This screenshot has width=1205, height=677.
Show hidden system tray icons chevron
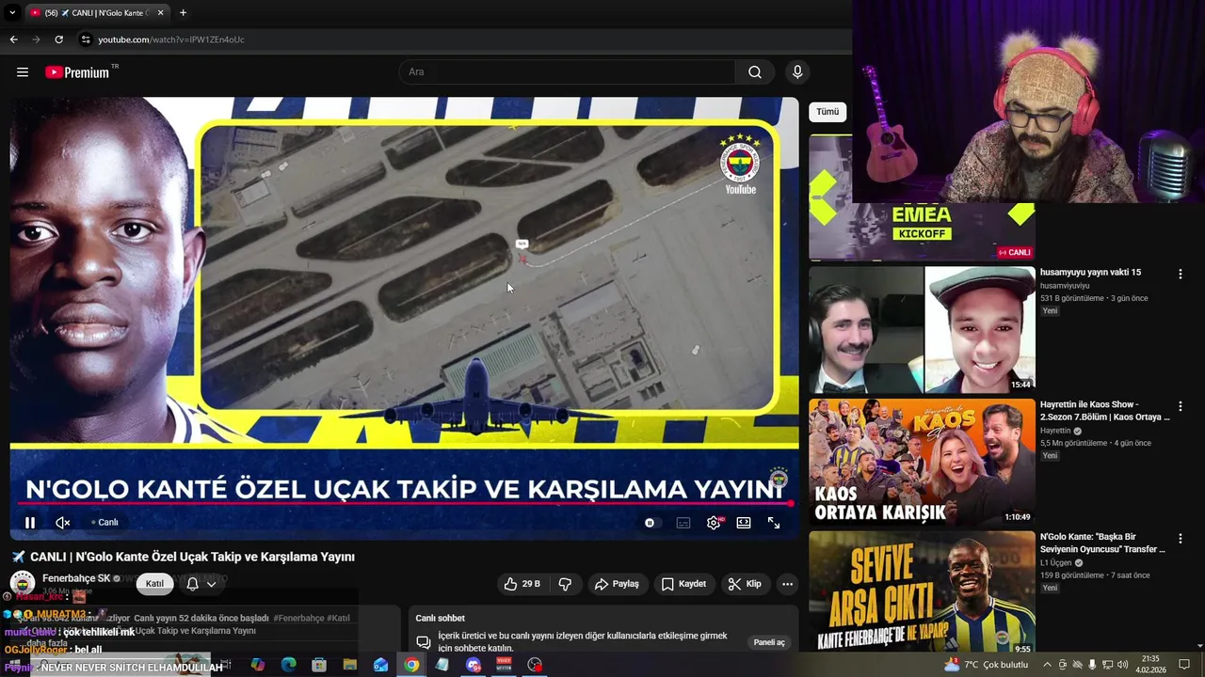(1046, 665)
